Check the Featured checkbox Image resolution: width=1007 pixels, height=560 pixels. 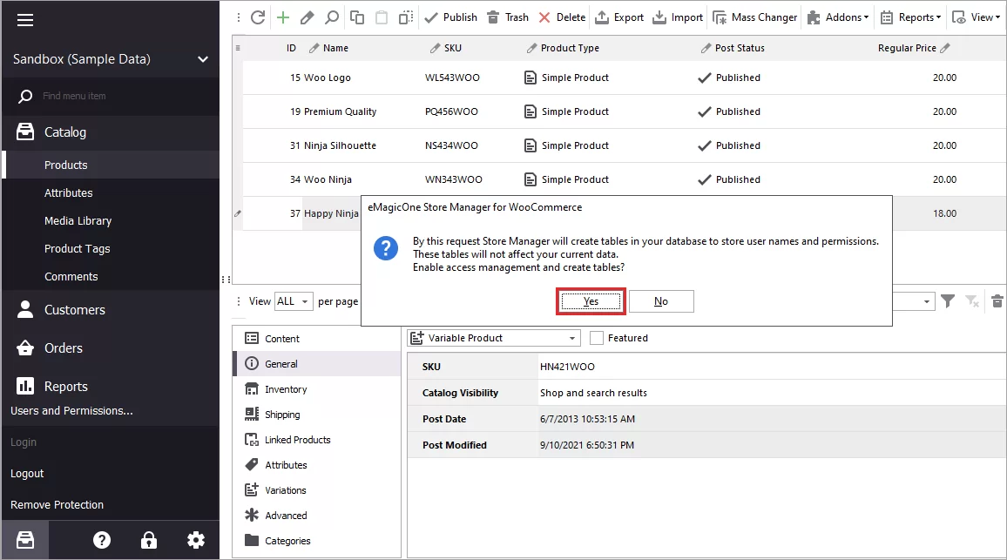598,338
